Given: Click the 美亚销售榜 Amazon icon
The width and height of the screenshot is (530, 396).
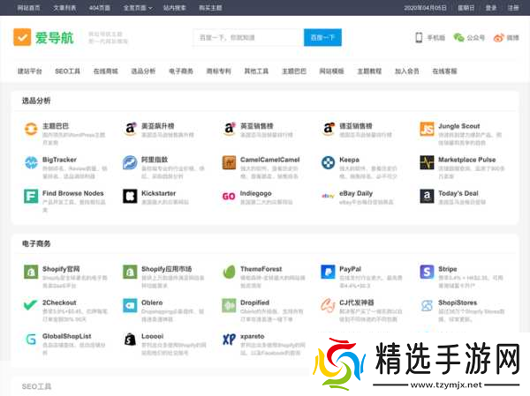Looking at the screenshot, I should pyautogui.click(x=229, y=129).
